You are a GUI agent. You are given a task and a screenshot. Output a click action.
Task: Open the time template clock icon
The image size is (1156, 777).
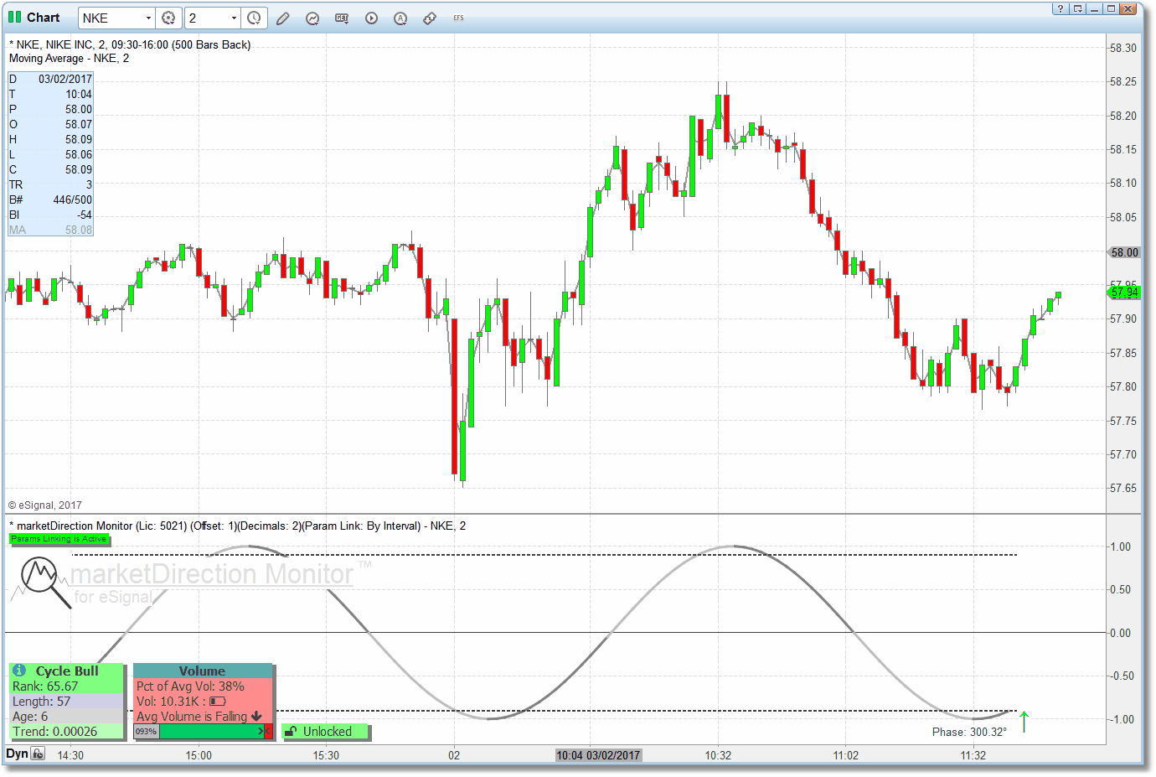(x=254, y=18)
